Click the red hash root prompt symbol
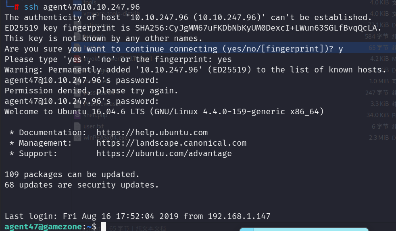This screenshot has width=396, height=231. (17, 7)
